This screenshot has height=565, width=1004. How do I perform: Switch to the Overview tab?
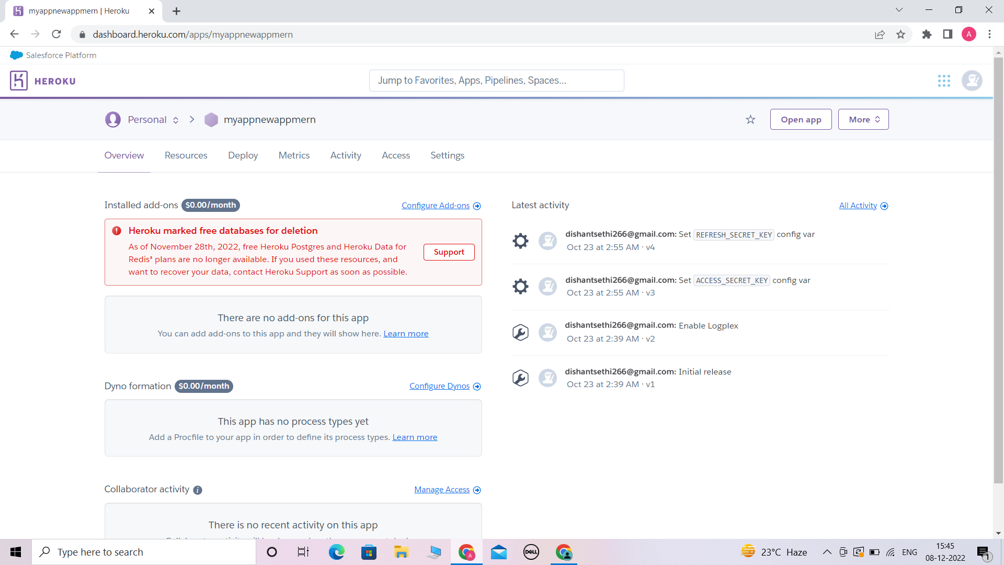[x=124, y=155]
